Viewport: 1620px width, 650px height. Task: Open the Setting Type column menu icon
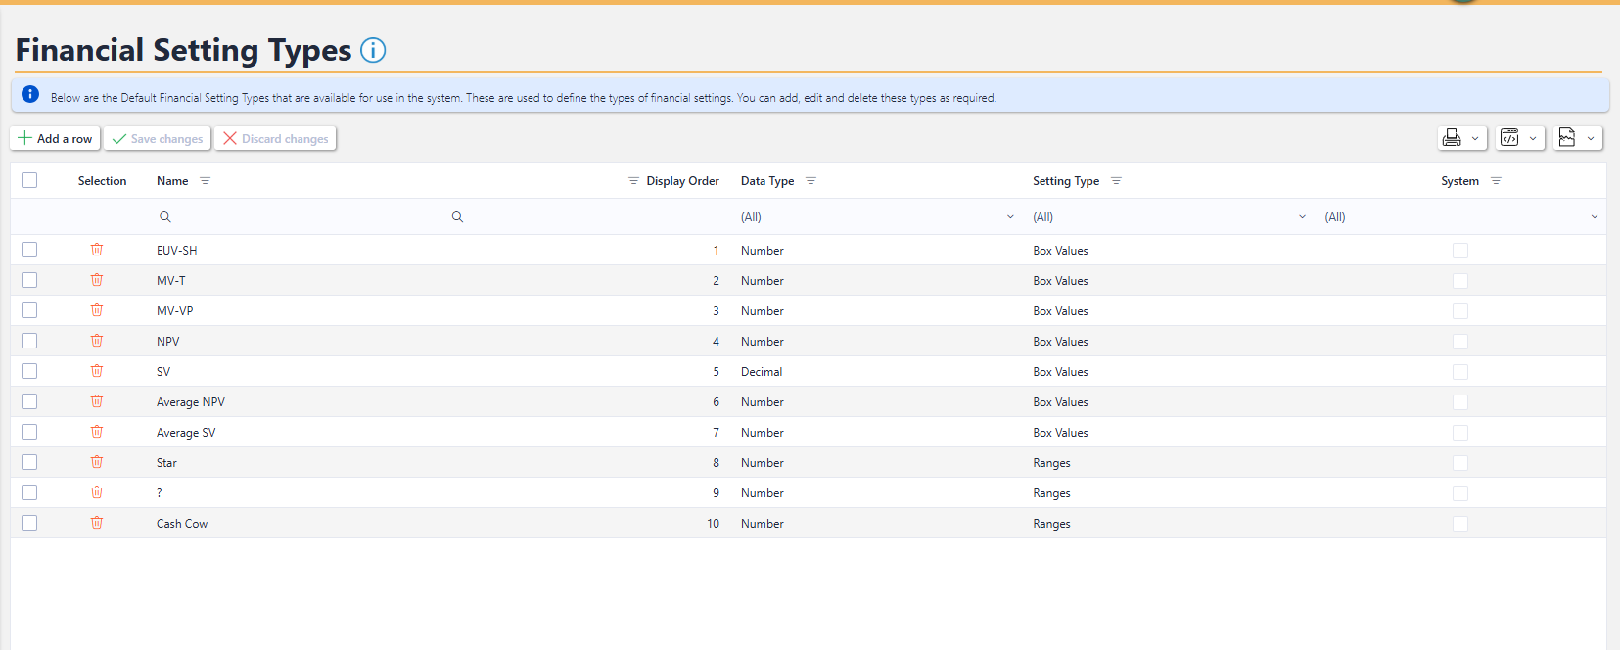click(x=1116, y=181)
